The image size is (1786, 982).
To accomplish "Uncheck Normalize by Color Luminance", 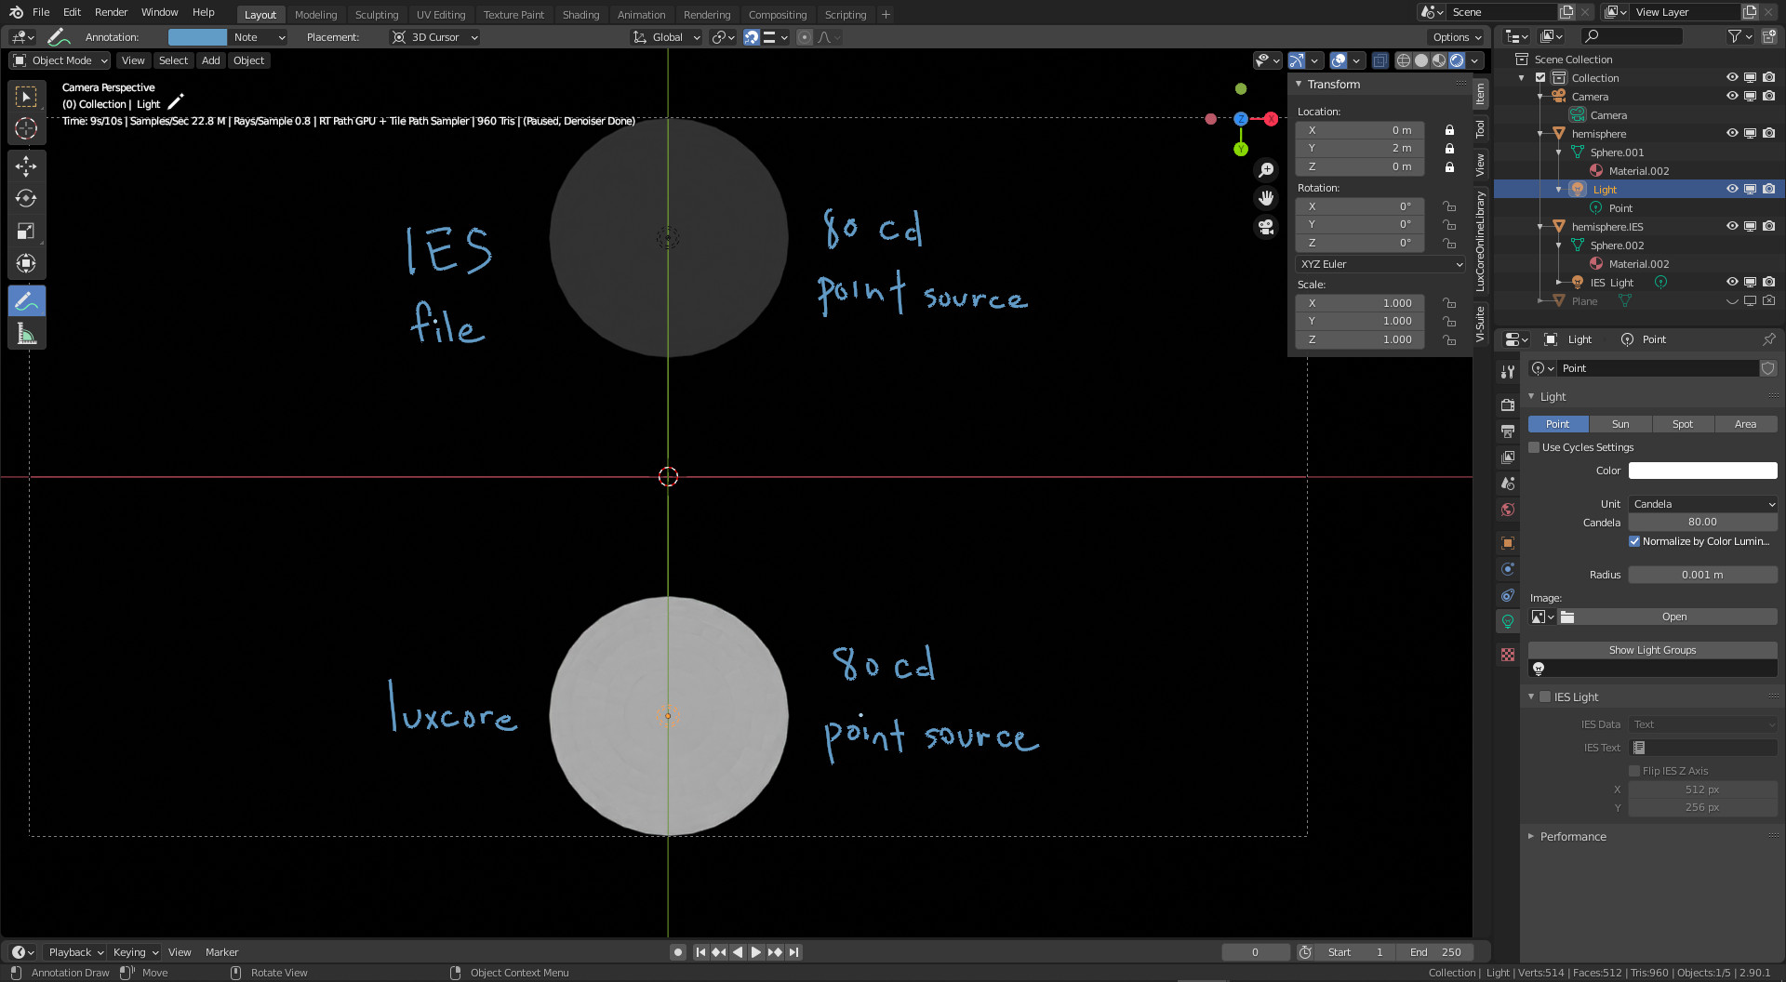I will point(1634,541).
